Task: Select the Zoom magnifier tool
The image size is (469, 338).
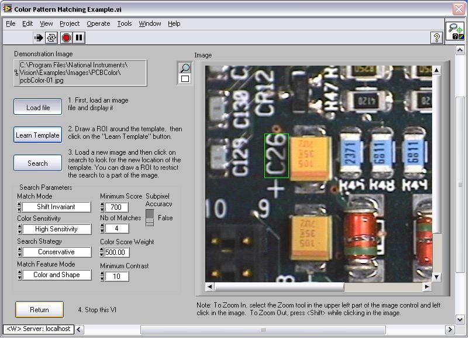Action: coord(185,68)
